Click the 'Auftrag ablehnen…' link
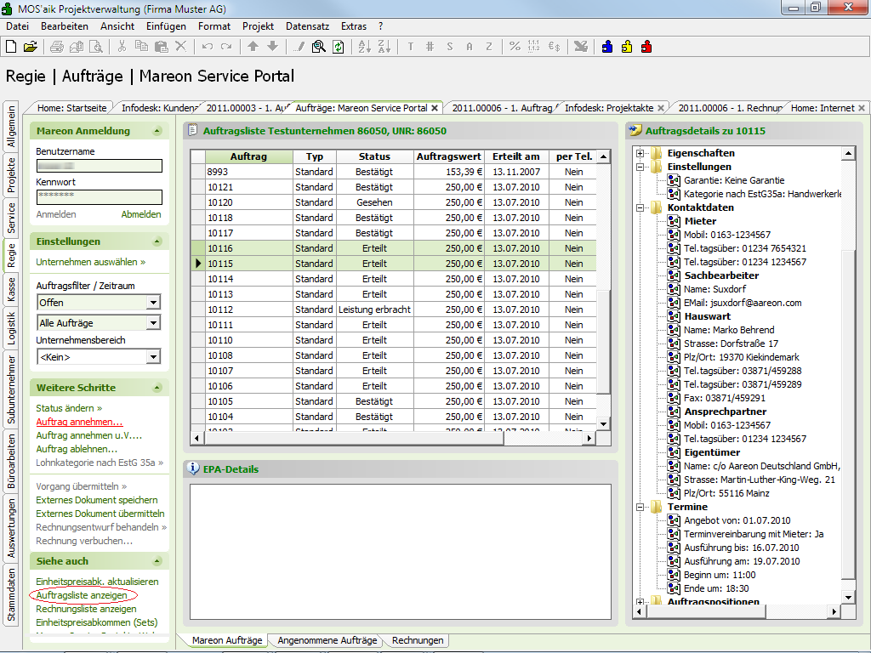Image resolution: width=871 pixels, height=653 pixels. click(x=77, y=449)
